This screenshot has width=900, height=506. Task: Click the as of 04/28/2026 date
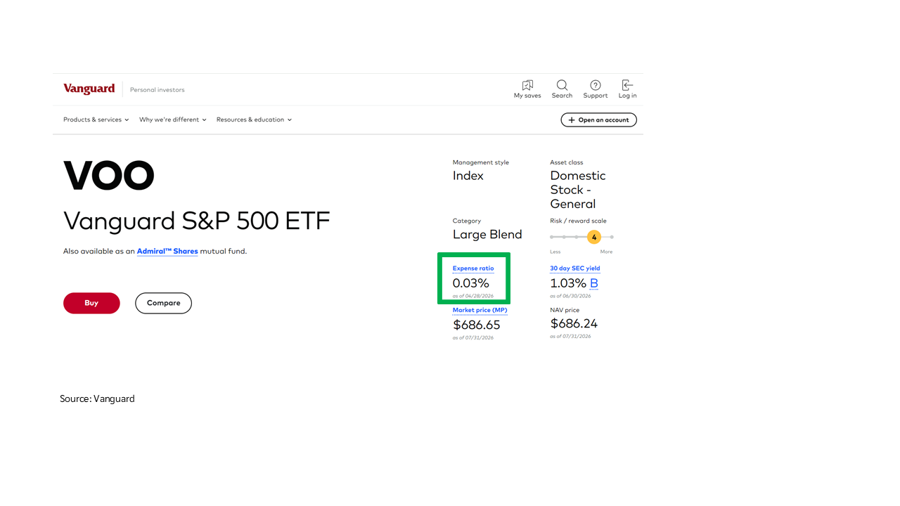point(473,296)
